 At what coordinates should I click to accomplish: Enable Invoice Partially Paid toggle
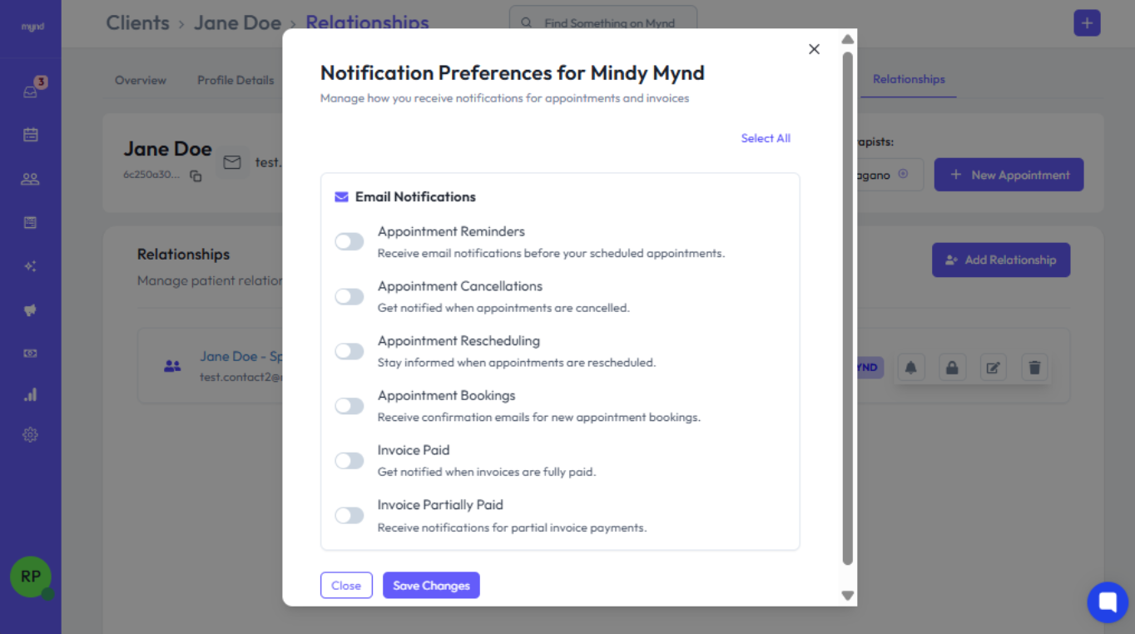click(x=349, y=515)
